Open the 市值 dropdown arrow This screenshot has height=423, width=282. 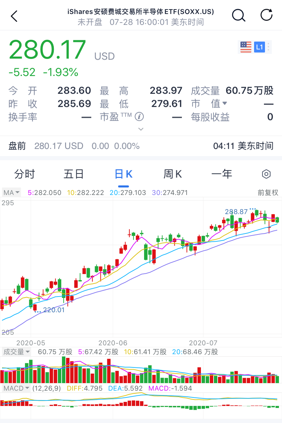224,103
